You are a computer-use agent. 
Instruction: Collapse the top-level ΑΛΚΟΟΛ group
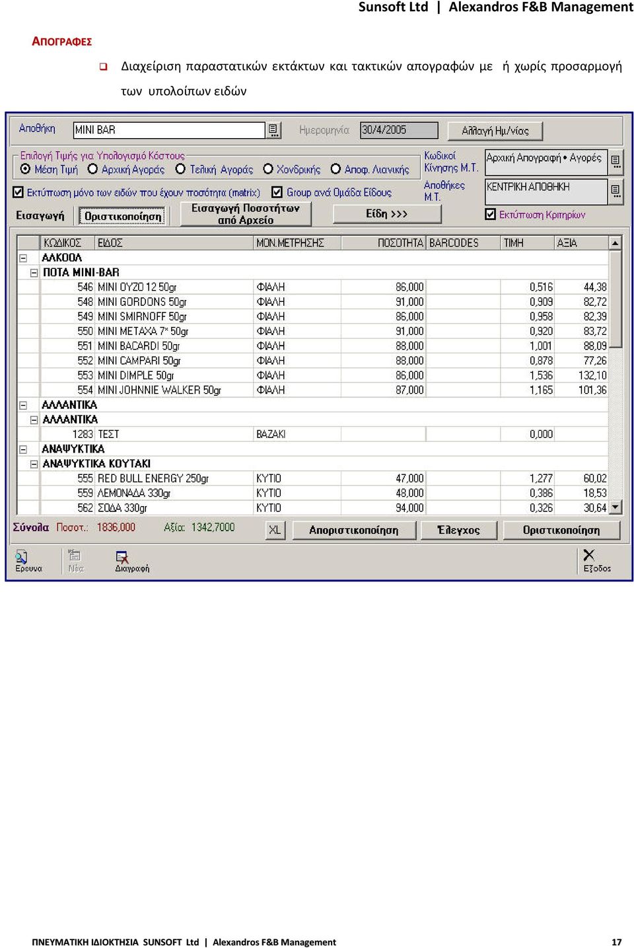pos(23,258)
